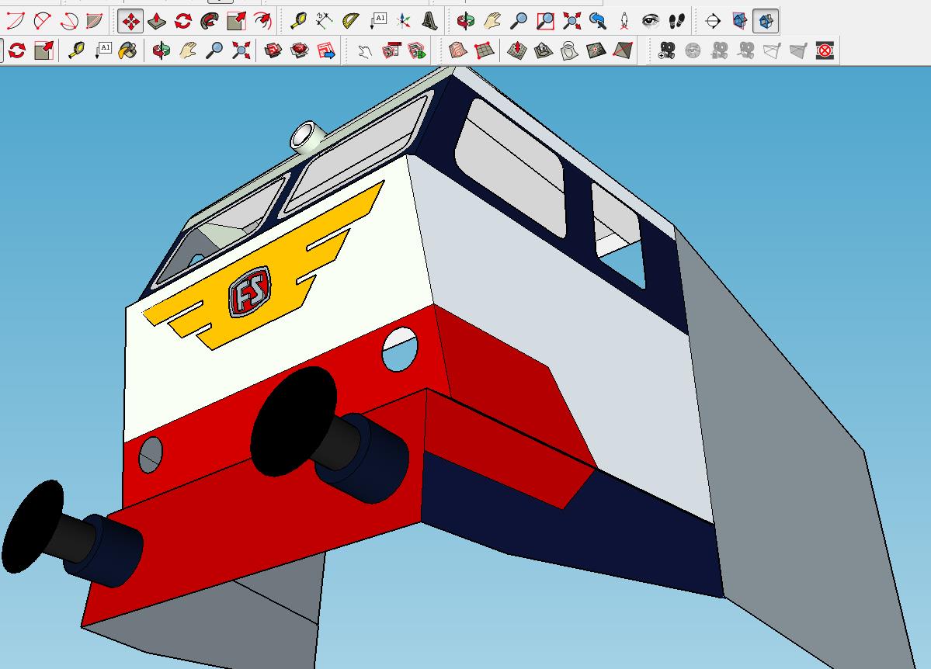Select the Pie arc tool

[94, 21]
